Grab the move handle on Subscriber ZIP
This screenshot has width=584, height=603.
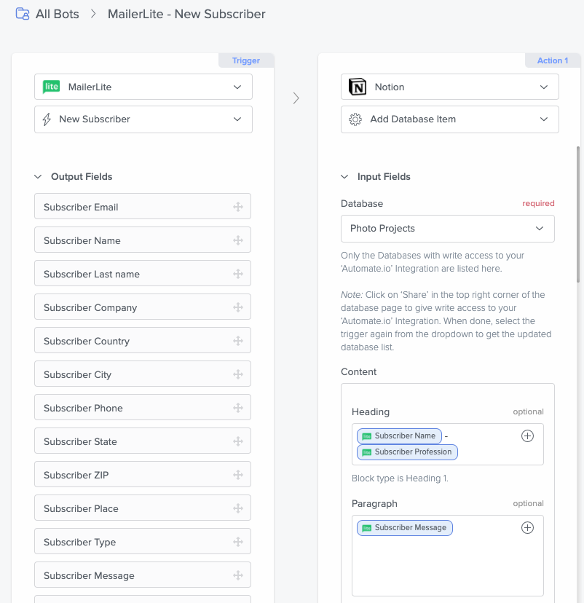pyautogui.click(x=238, y=475)
